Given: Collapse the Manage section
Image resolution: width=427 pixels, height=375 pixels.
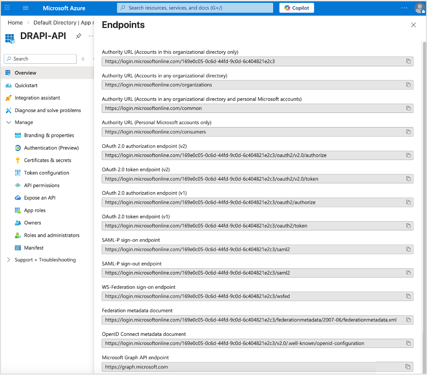Looking at the screenshot, I should click(8, 122).
